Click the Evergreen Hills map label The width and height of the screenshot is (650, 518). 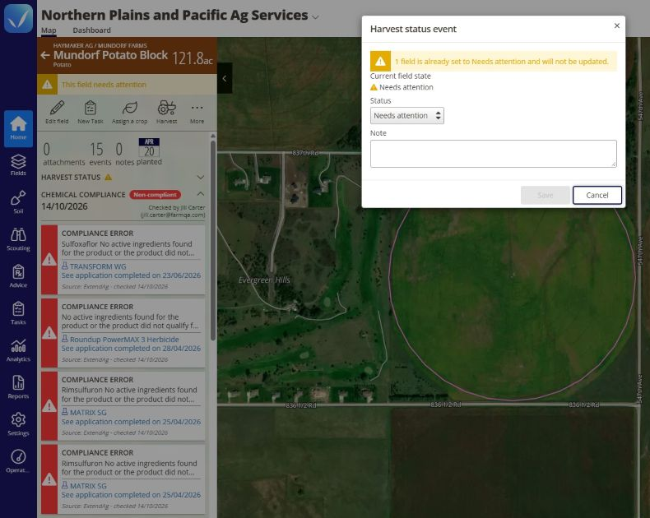(264, 280)
